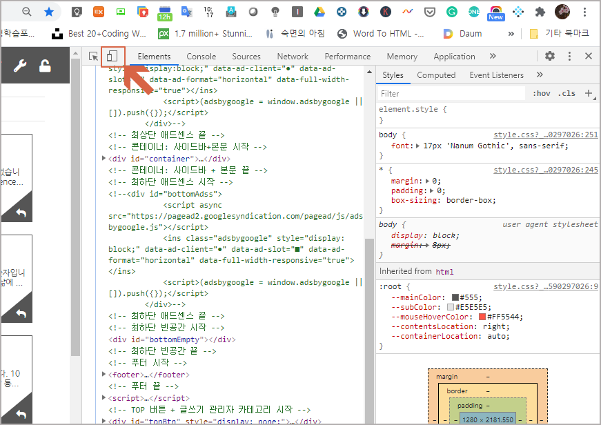Screen dimensions: 601x425
Task: Switch to the Performance tab
Action: 348,57
